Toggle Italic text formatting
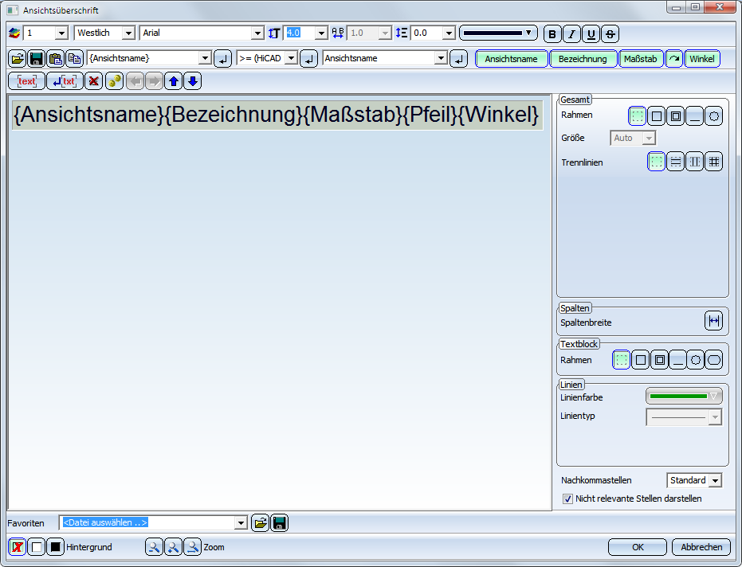 571,34
